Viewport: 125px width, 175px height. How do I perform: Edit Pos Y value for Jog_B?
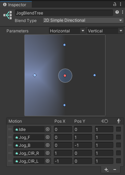[83, 145]
